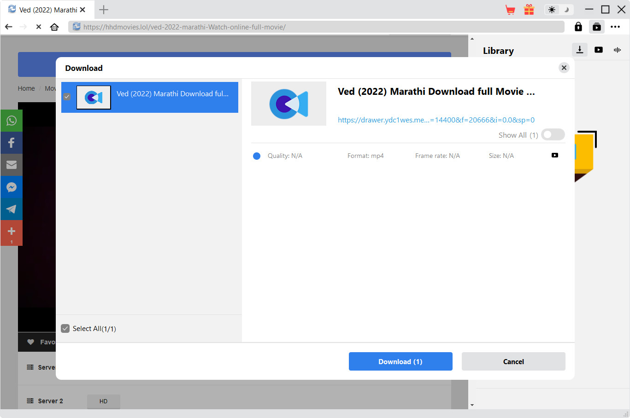630x418 pixels.
Task: Click the Size: N/A text
Action: [x=501, y=156]
